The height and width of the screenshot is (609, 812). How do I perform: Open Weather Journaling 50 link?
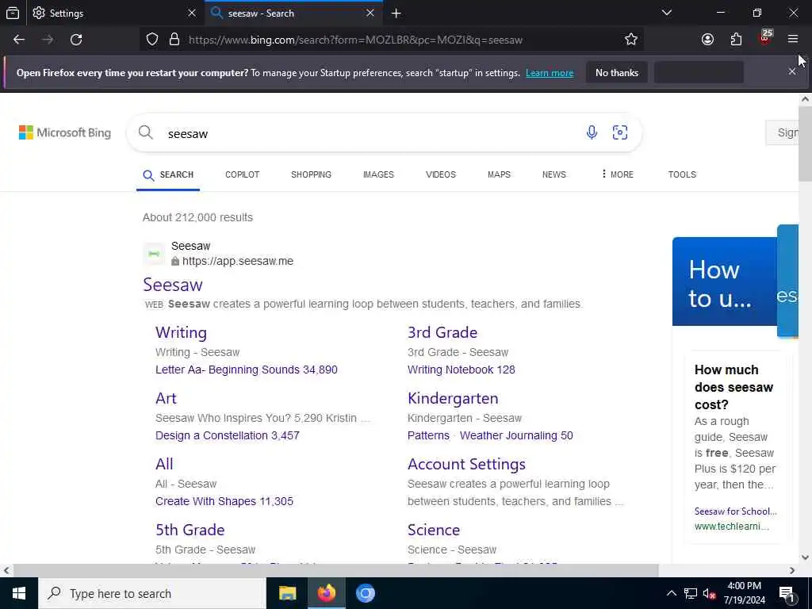[516, 435]
